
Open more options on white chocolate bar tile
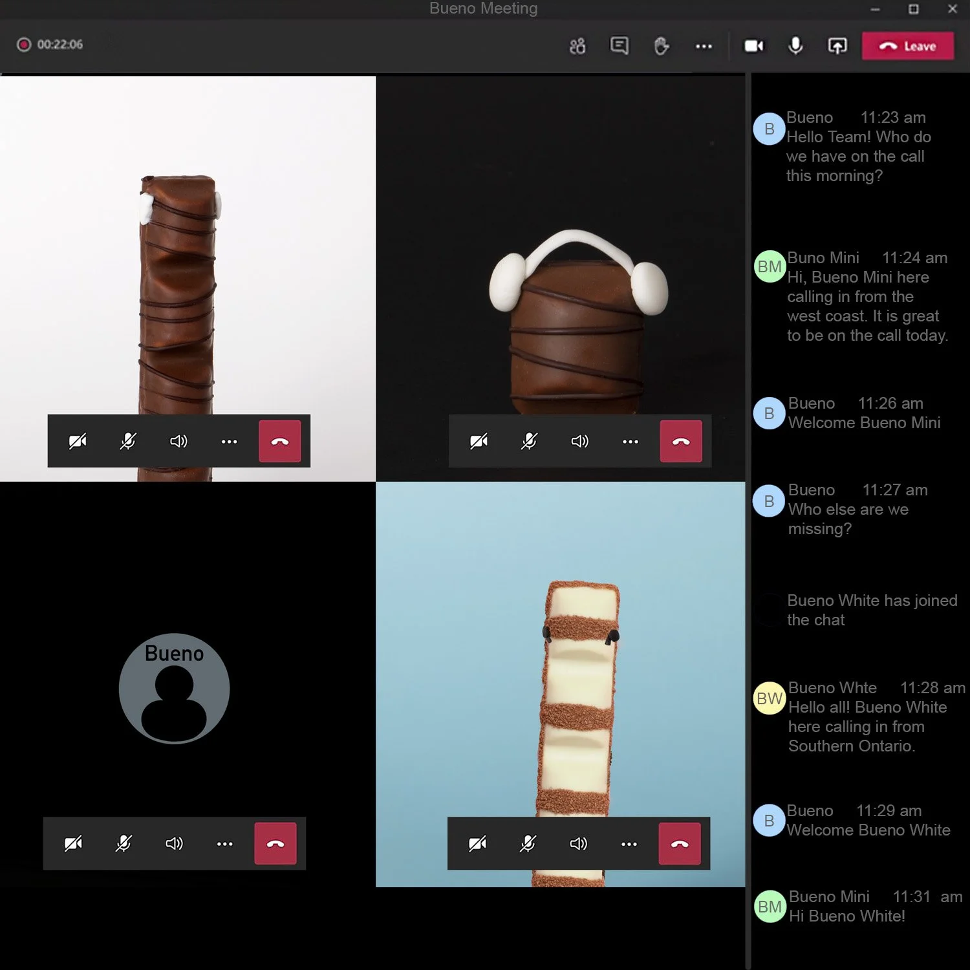[629, 844]
